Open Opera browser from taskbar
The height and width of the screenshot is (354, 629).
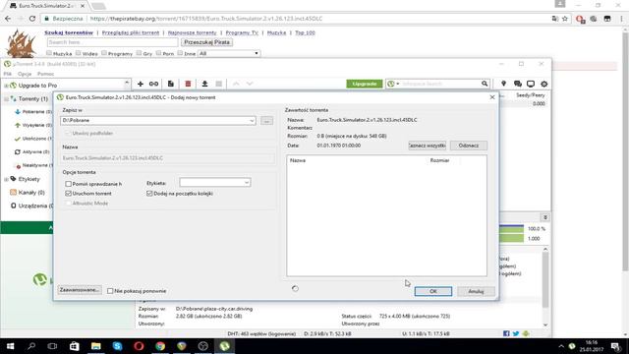(139, 346)
